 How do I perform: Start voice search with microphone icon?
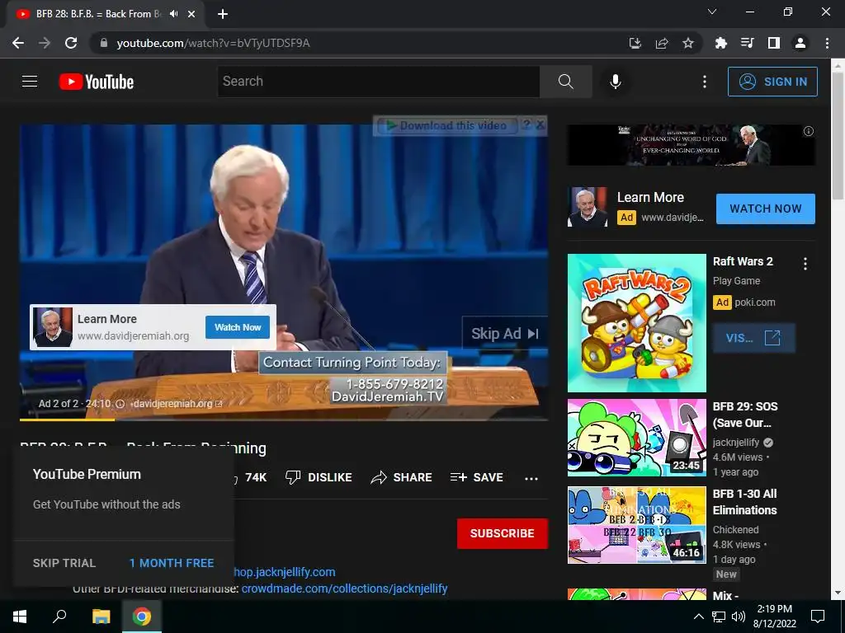(615, 82)
